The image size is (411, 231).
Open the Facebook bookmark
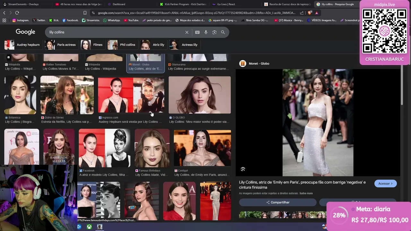coord(70,20)
